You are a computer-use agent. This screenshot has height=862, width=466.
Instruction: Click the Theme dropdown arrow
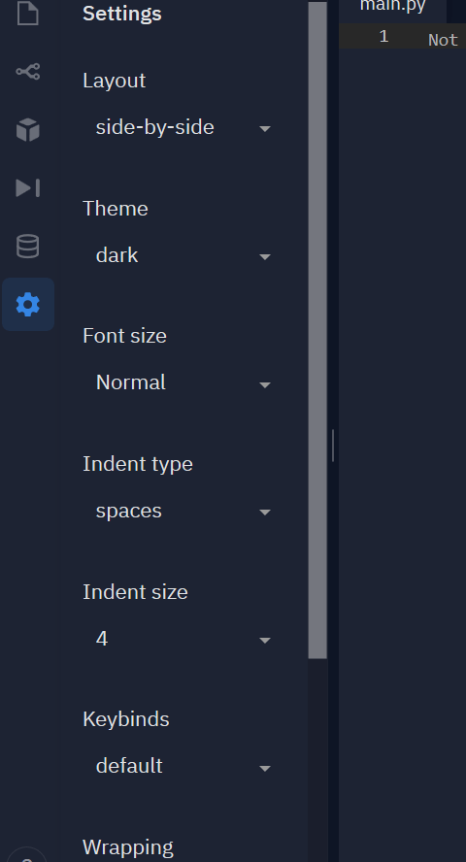point(265,256)
